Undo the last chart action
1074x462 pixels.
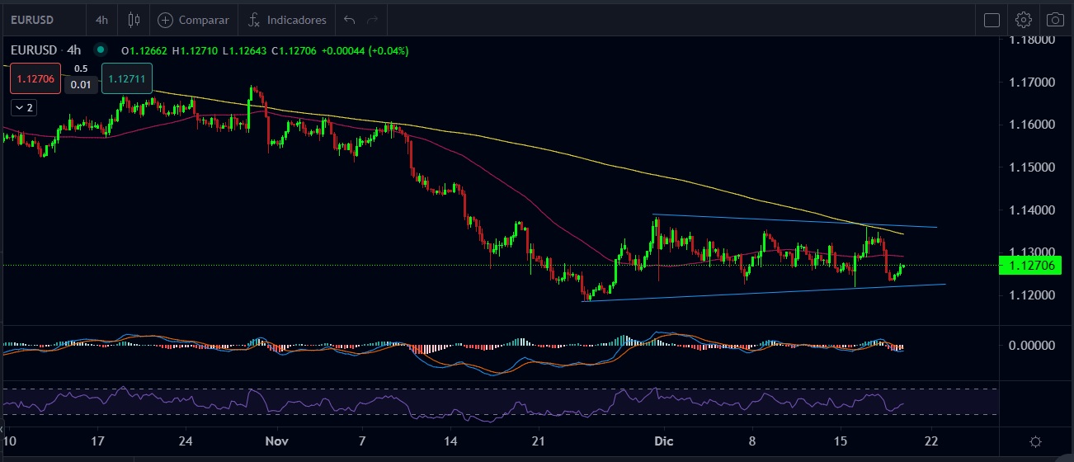350,19
